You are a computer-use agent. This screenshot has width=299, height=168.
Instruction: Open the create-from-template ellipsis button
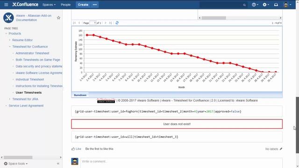point(95,5)
